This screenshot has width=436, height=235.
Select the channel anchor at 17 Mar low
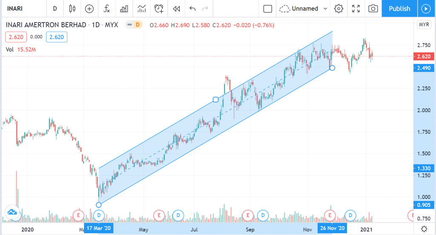point(98,205)
